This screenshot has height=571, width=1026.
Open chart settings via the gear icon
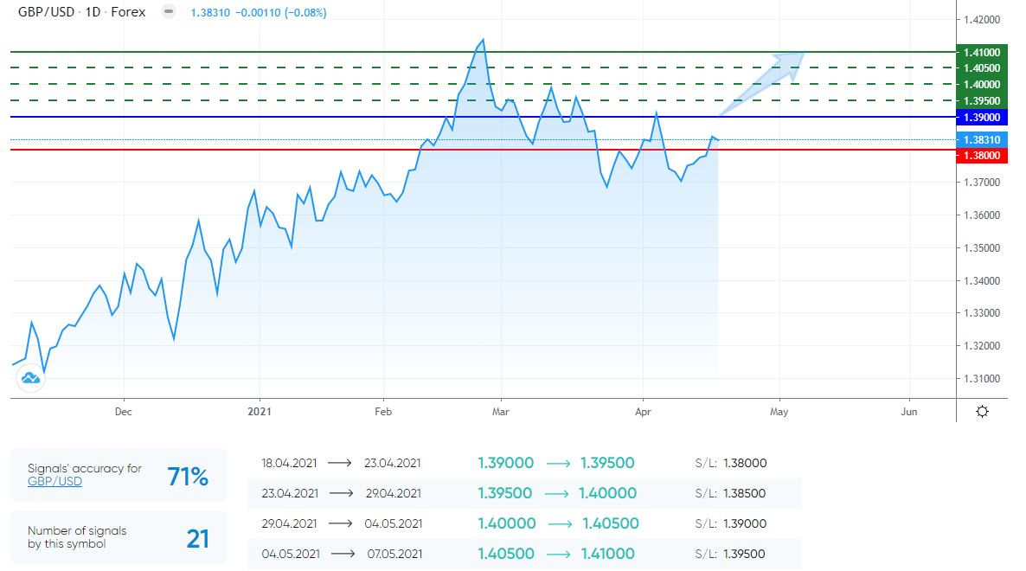click(x=982, y=412)
